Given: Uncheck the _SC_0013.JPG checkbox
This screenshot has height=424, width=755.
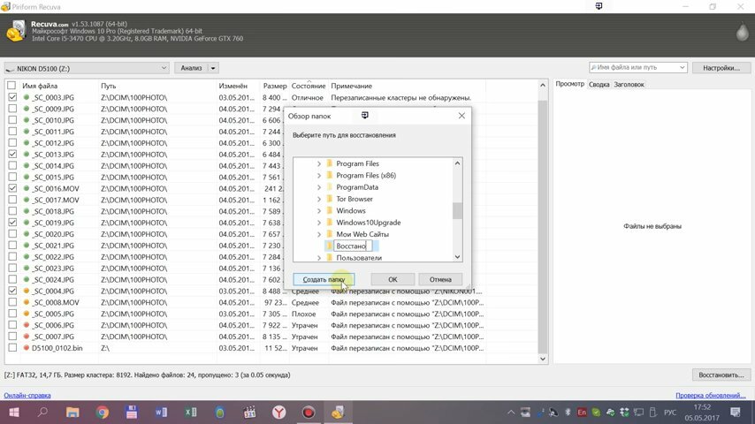Looking at the screenshot, I should pyautogui.click(x=12, y=155).
